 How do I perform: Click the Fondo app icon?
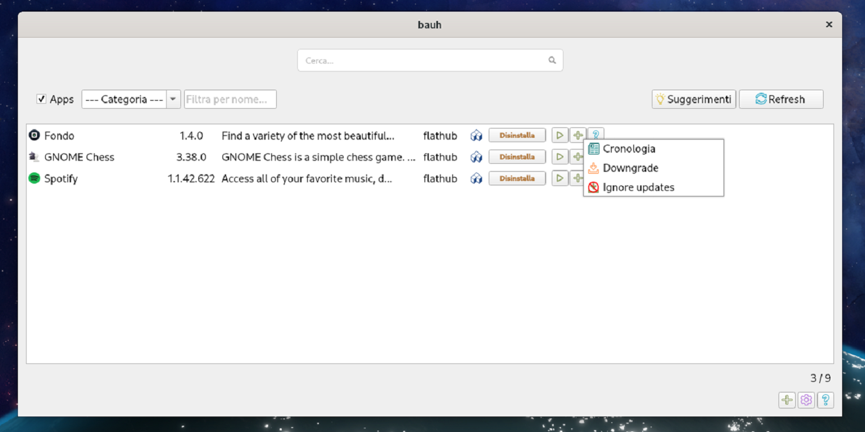coord(35,135)
